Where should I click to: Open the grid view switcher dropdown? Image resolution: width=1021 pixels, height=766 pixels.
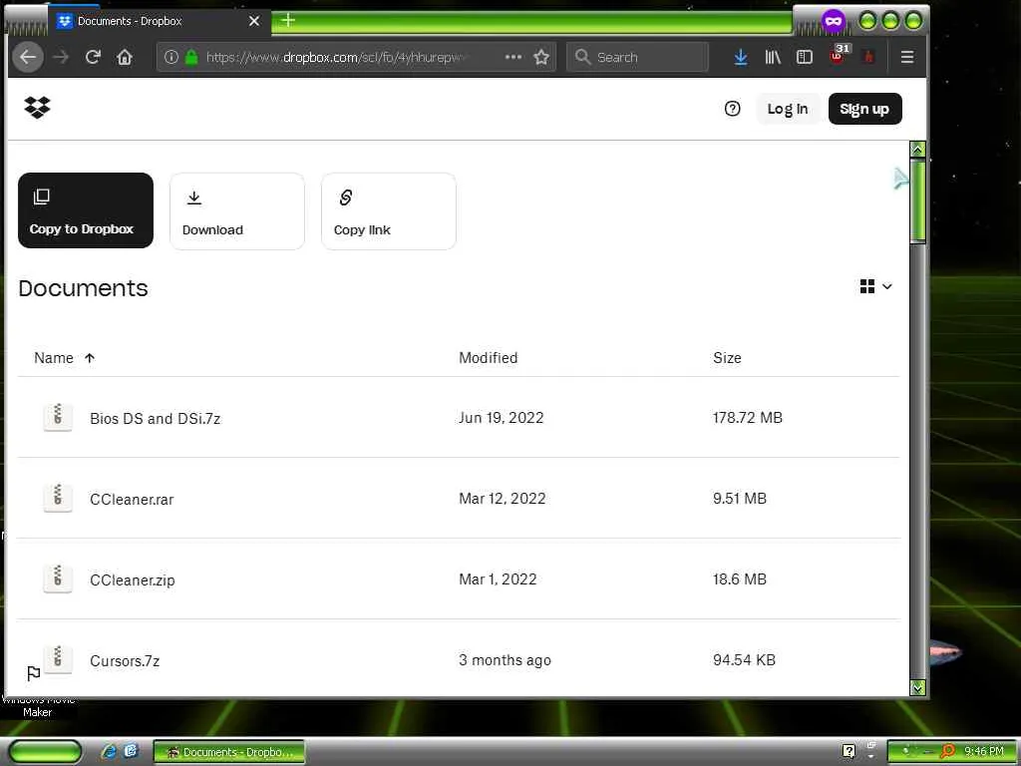coord(875,286)
